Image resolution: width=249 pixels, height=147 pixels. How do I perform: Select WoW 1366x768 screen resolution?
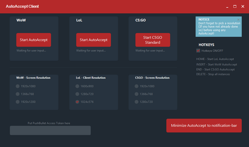point(18,94)
